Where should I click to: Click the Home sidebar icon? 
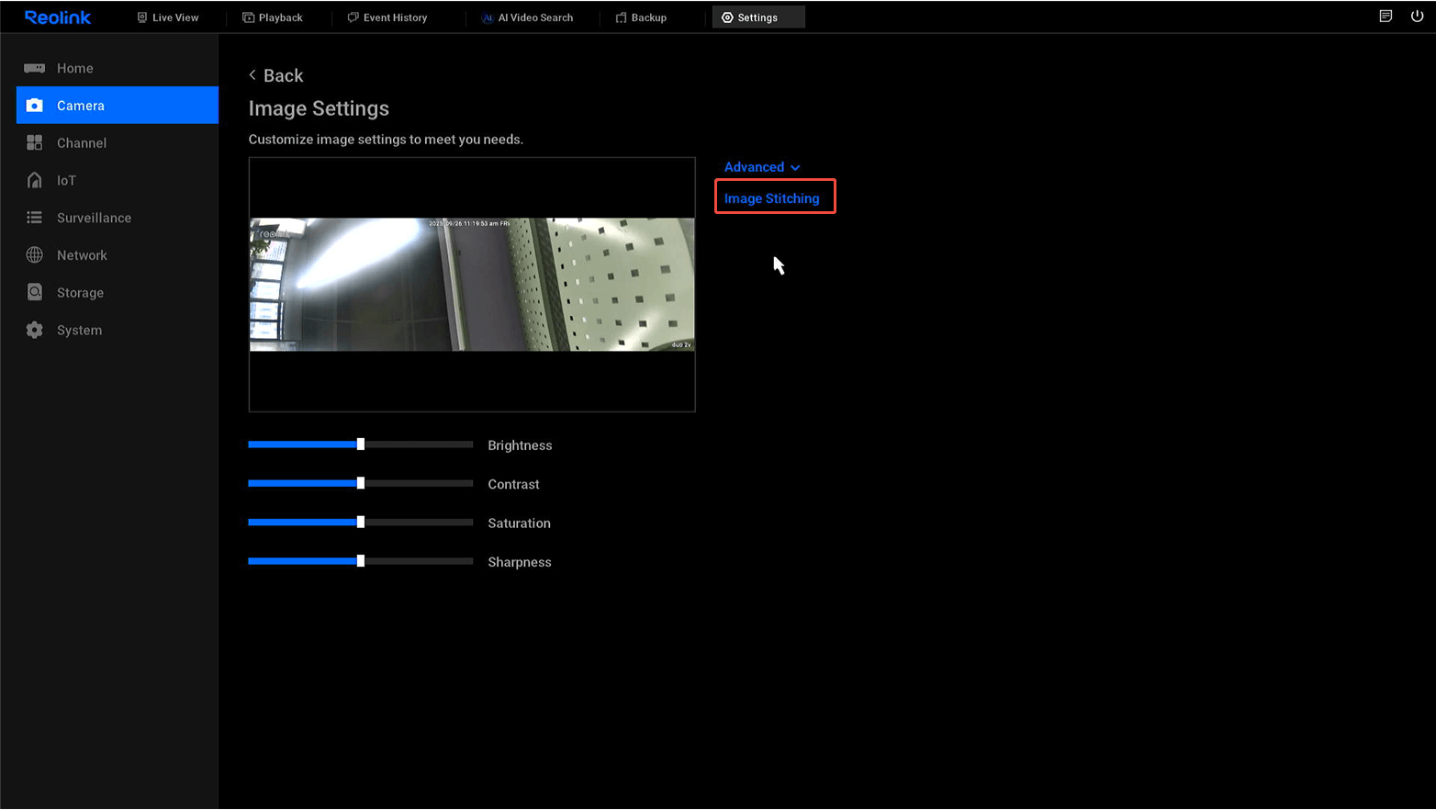tap(34, 68)
